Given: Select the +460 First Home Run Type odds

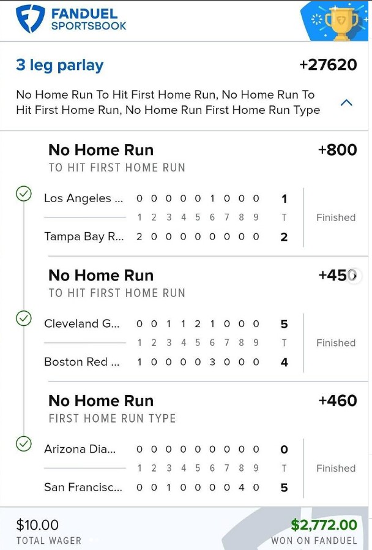Looking at the screenshot, I should point(337,401).
